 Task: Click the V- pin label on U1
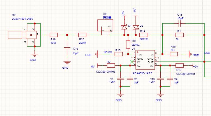[138, 66]
